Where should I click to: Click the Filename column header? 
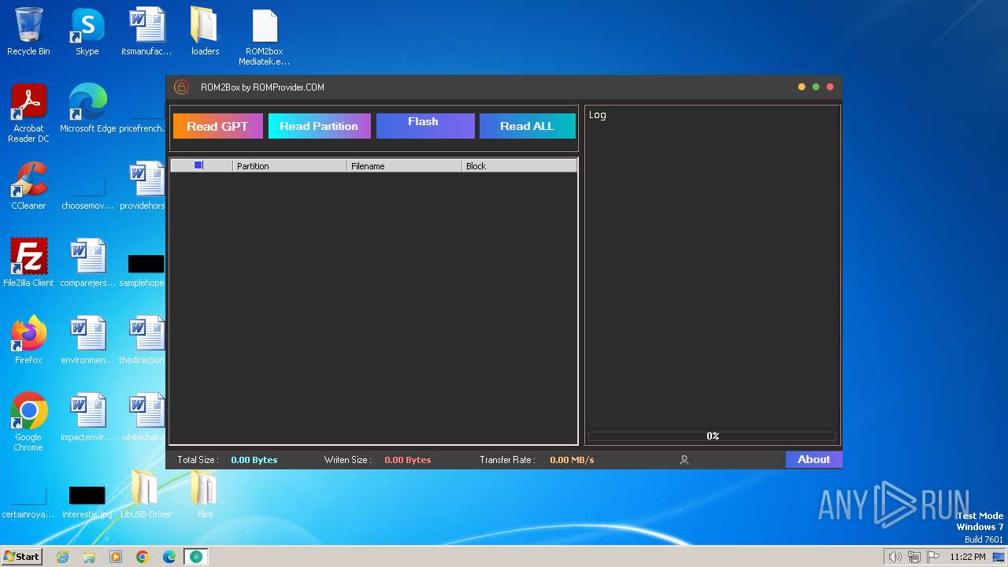click(x=404, y=166)
